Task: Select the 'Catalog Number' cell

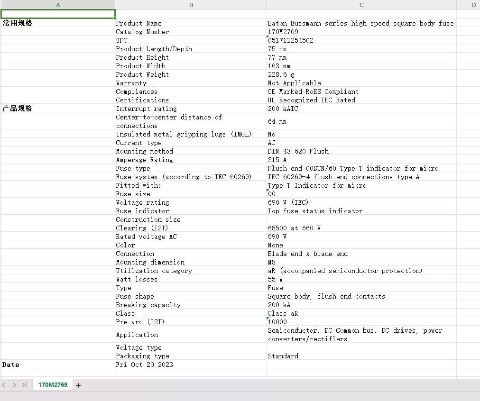Action: (191, 32)
